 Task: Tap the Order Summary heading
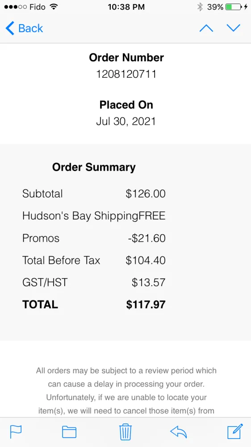[x=94, y=167]
